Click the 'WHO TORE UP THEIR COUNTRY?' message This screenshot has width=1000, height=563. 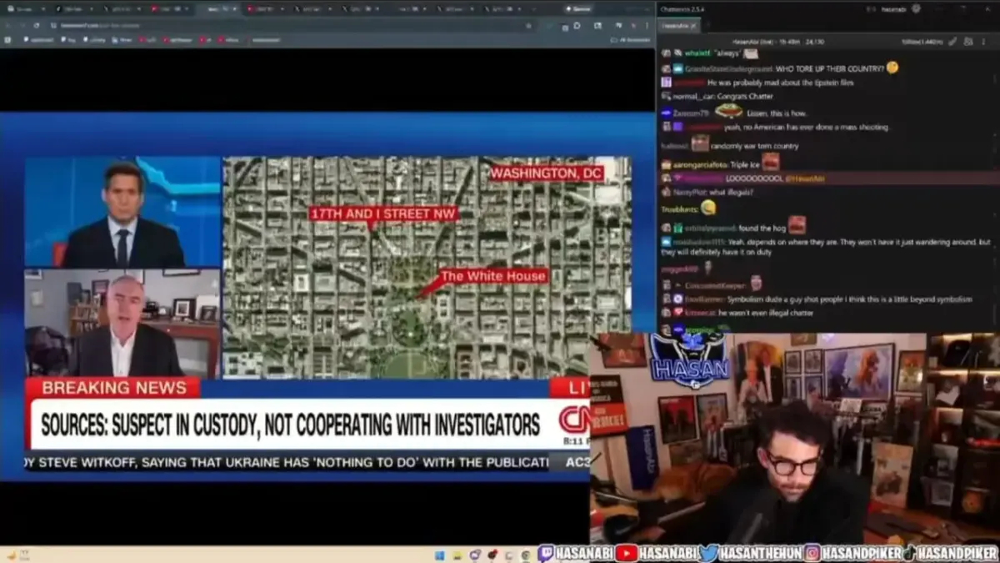pyautogui.click(x=828, y=68)
